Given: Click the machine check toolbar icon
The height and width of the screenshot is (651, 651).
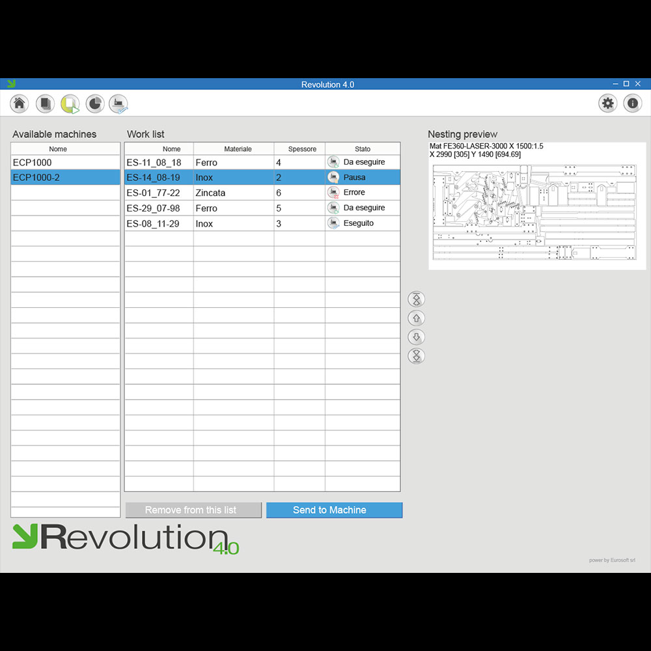Looking at the screenshot, I should pyautogui.click(x=118, y=104).
